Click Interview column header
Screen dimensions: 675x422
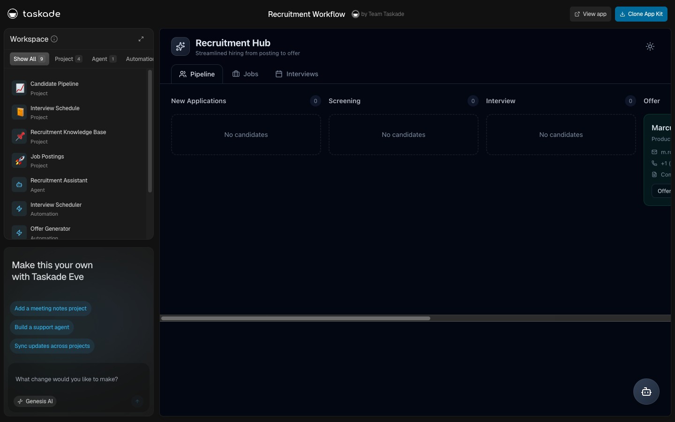[501, 101]
